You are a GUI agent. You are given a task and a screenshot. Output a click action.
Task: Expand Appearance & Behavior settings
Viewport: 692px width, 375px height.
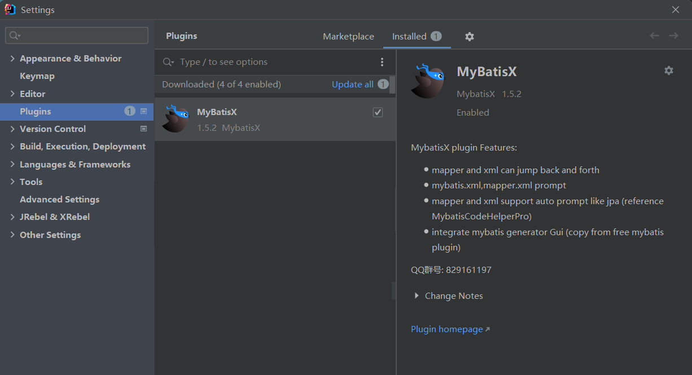coord(12,59)
